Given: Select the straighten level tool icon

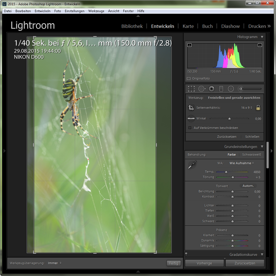Looking at the screenshot, I should [191, 119].
